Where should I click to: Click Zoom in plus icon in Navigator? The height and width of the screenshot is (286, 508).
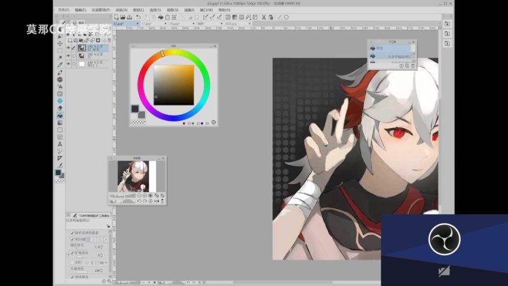(x=145, y=196)
